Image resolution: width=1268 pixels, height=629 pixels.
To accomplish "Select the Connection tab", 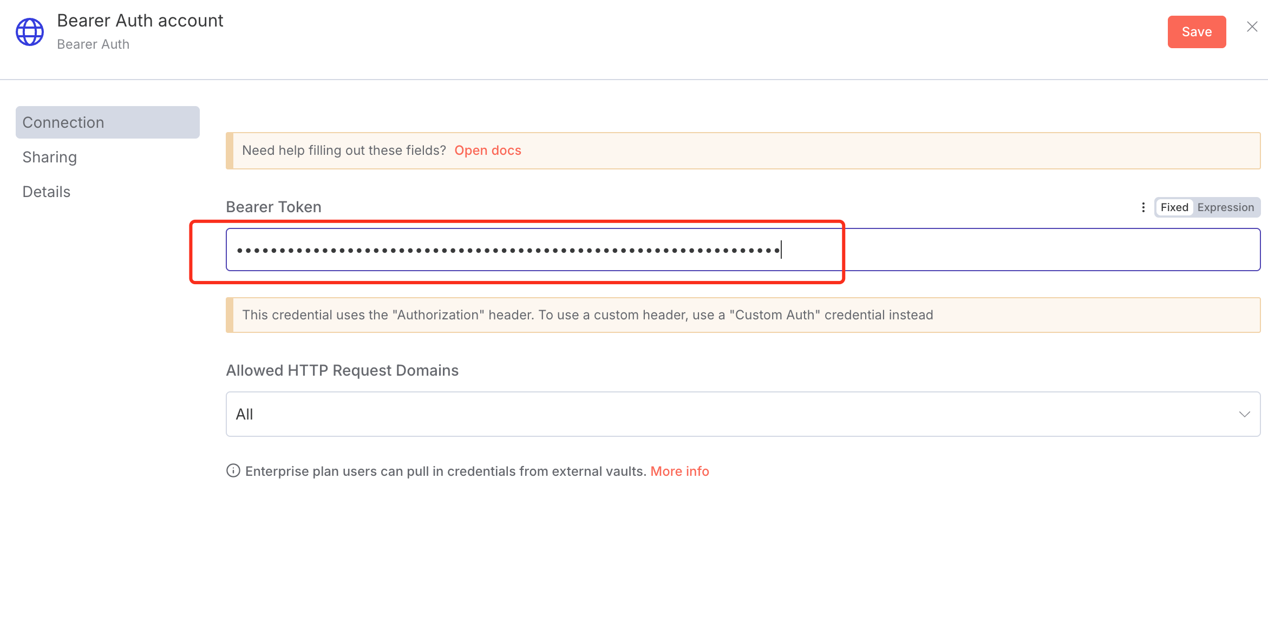I will pyautogui.click(x=63, y=122).
